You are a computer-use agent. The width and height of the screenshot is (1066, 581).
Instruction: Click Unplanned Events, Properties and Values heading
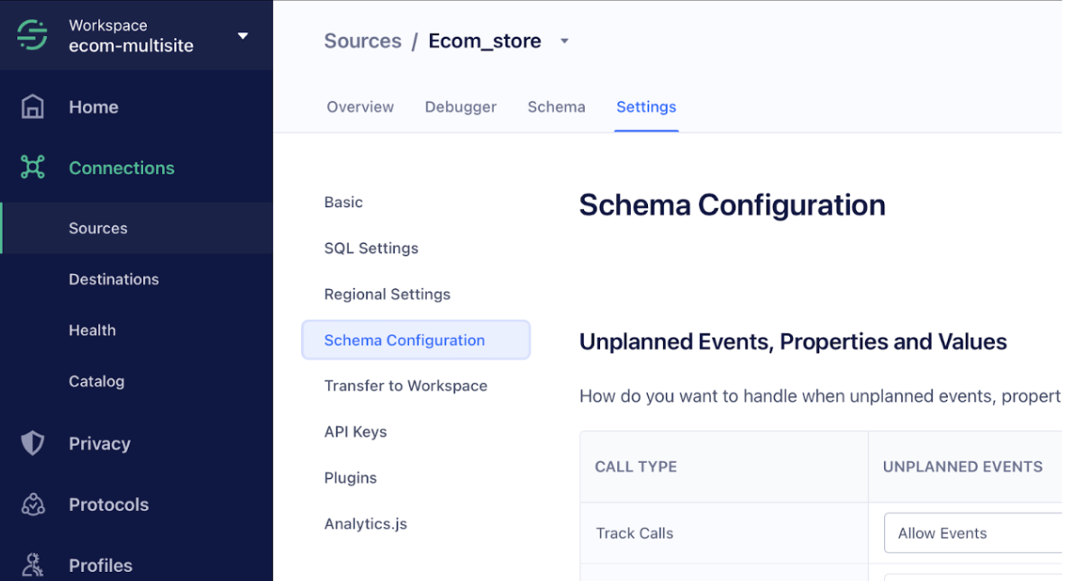click(x=793, y=341)
